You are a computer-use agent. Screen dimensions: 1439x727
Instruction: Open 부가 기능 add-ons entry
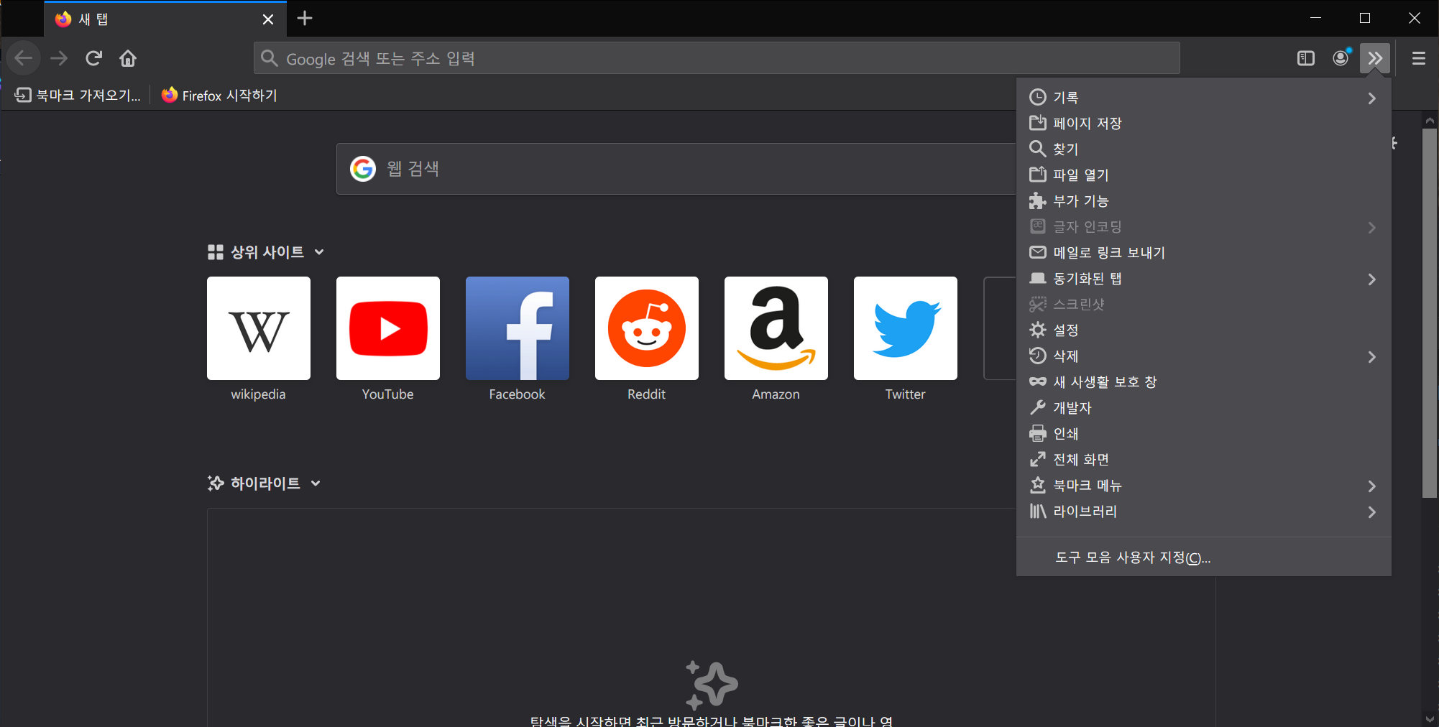point(1204,201)
